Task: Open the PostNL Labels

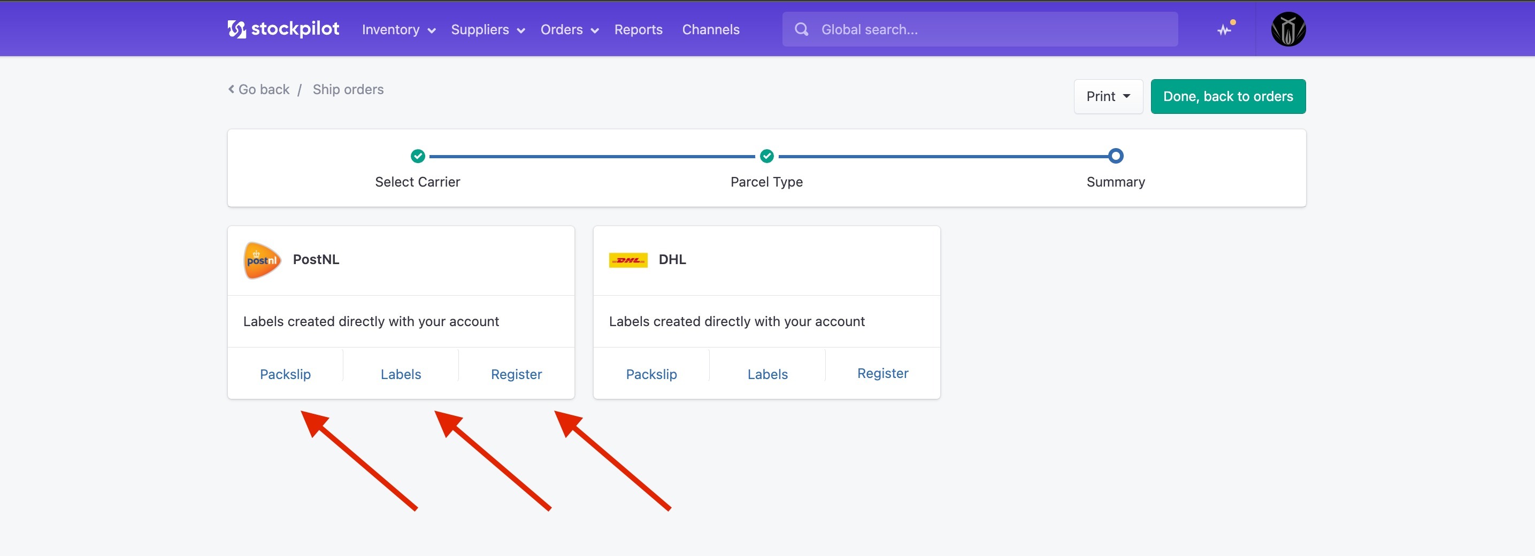Action: [x=401, y=374]
